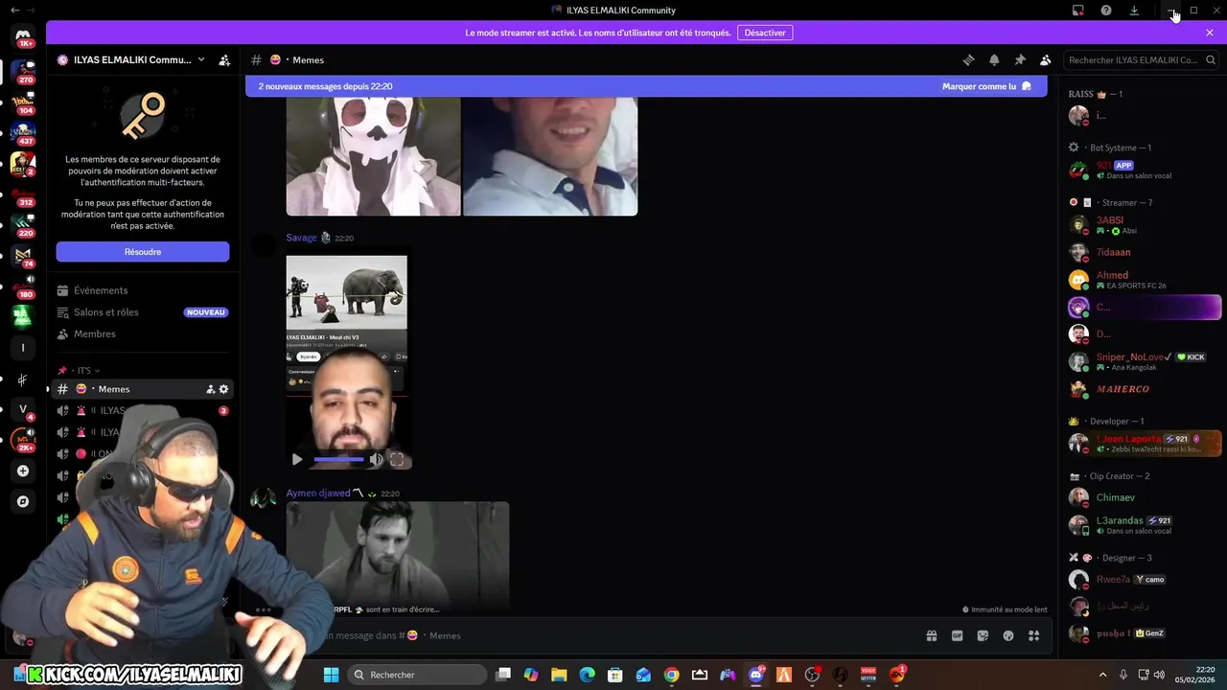Select member Ahmed playing EA SPORTS FC 26
Image resolution: width=1227 pixels, height=690 pixels.
pyautogui.click(x=1145, y=280)
